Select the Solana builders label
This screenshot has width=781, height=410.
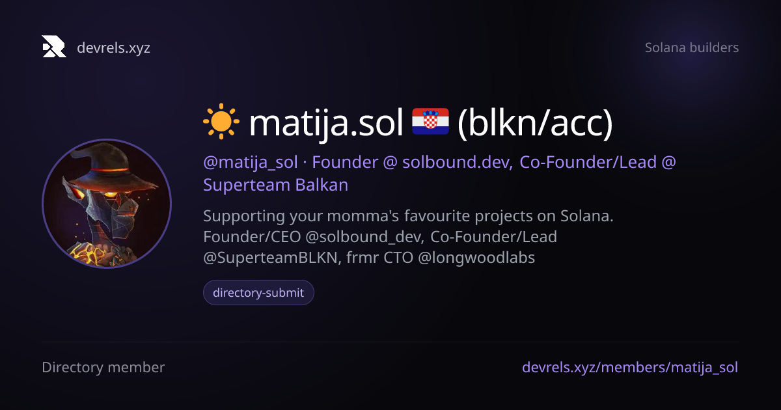click(x=692, y=48)
